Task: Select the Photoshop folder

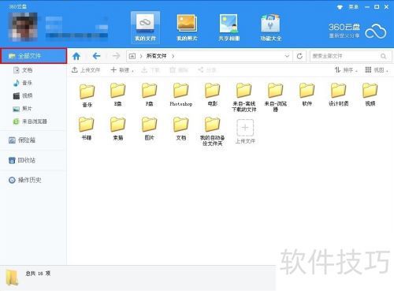Action: click(x=181, y=95)
